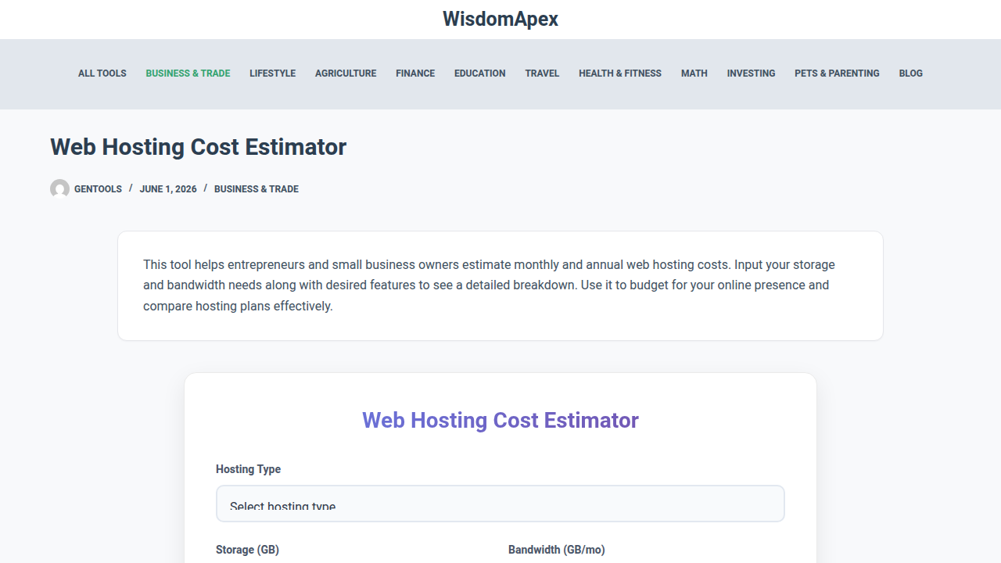Open the Agriculture category
Viewport: 1001px width, 563px height.
(x=346, y=74)
